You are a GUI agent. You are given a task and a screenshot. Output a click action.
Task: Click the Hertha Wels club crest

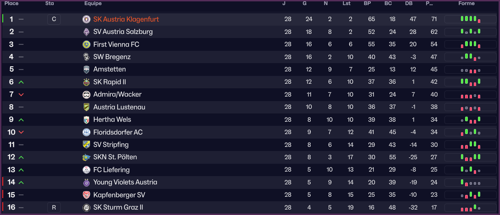pos(86,120)
